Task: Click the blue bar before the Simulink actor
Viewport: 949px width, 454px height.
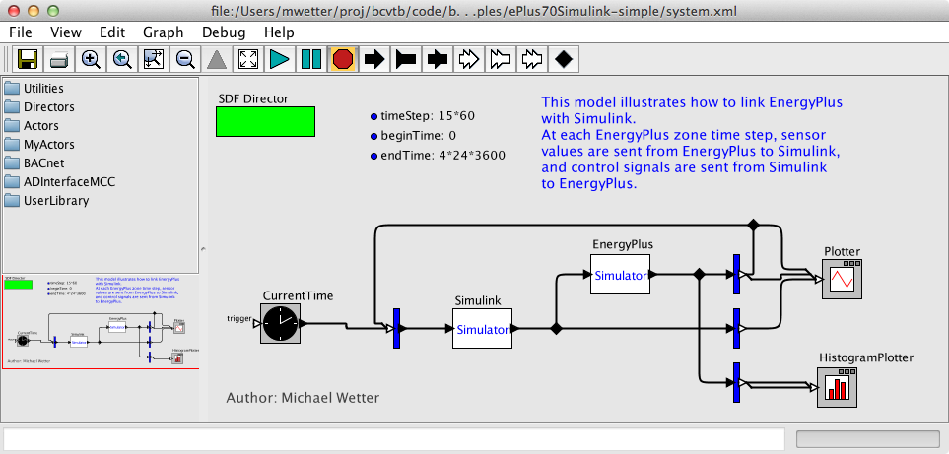Action: click(x=397, y=328)
